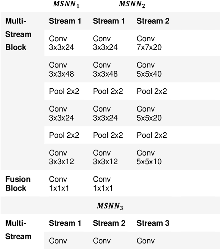Click the MSNN1 Fusion Block Conv 1x1x1 cell

(59, 183)
